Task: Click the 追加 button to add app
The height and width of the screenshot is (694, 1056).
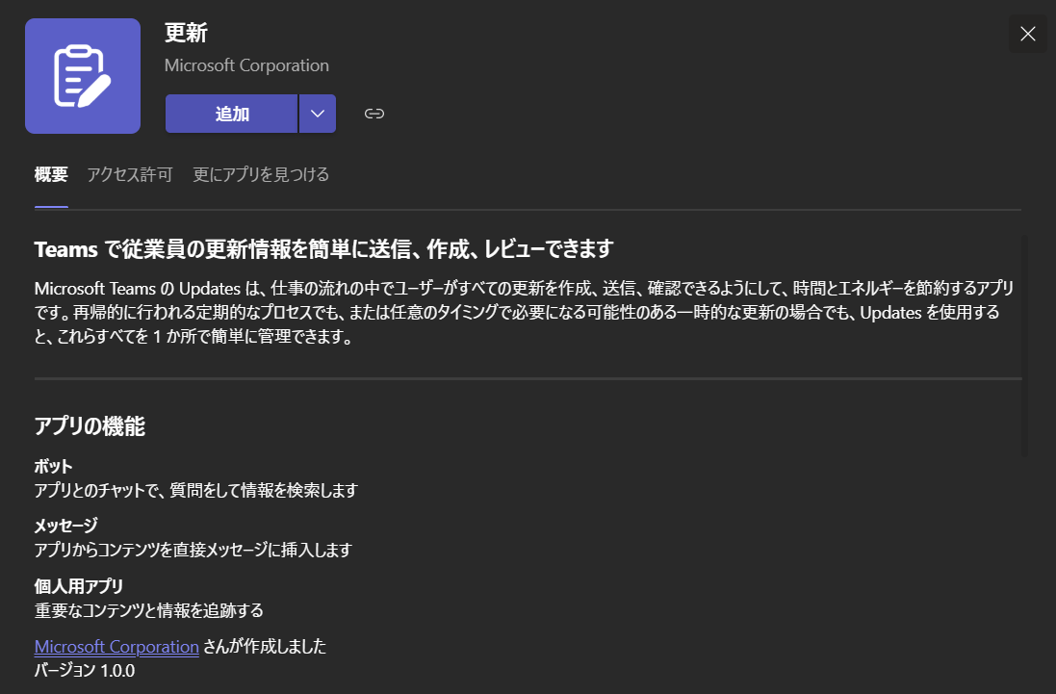Action: click(232, 114)
